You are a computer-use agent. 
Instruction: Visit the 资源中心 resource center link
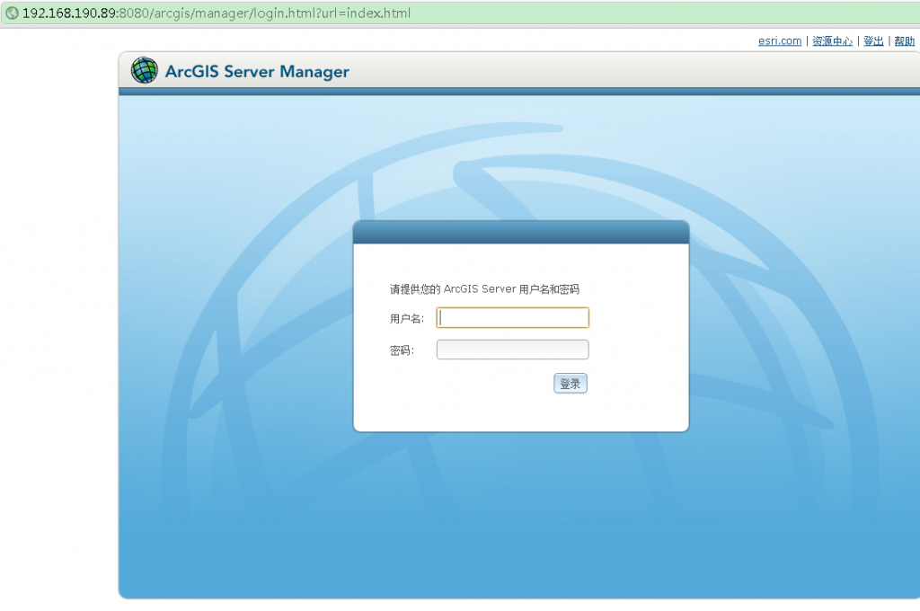(x=832, y=40)
